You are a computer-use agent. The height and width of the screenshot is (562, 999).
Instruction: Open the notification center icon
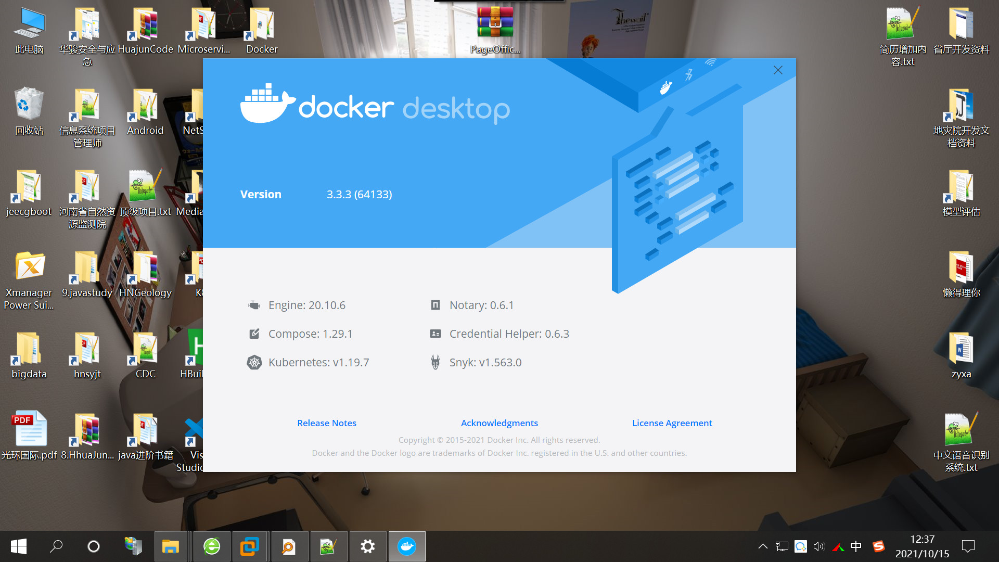click(x=968, y=546)
